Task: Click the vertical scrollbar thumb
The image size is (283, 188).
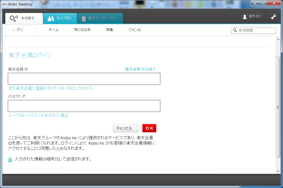Action: (x=278, y=107)
